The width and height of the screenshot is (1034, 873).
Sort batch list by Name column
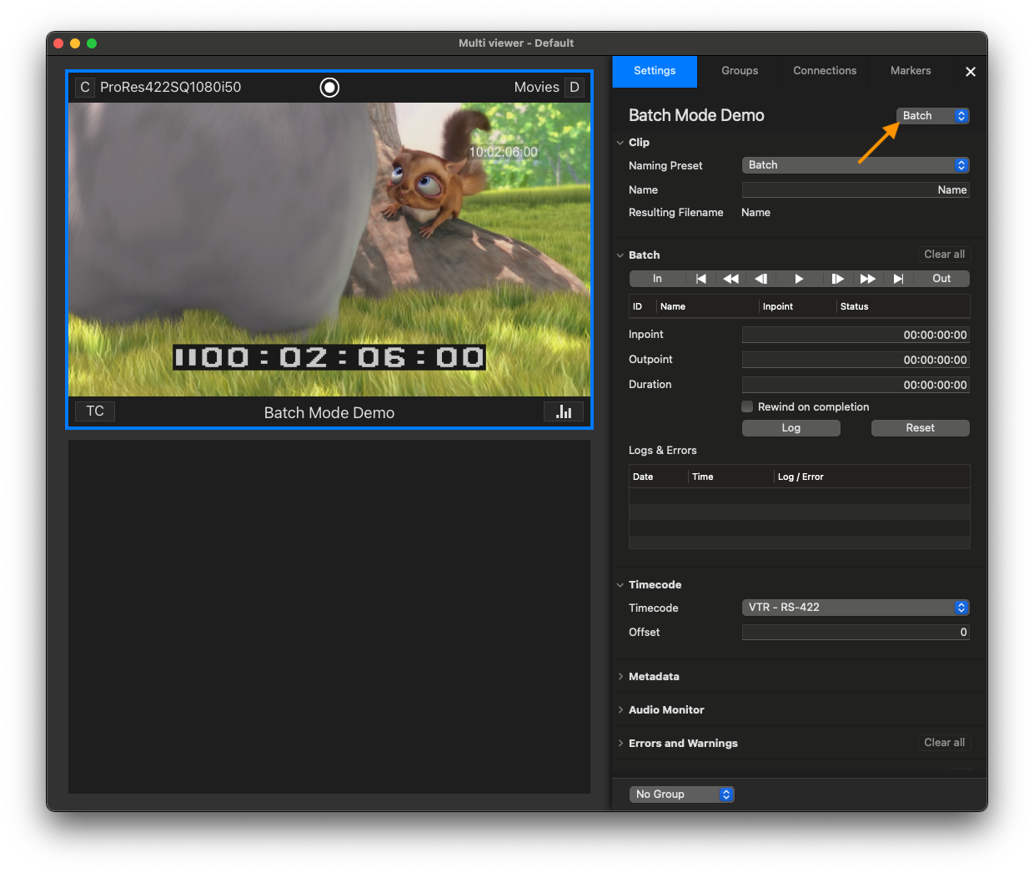click(x=707, y=307)
